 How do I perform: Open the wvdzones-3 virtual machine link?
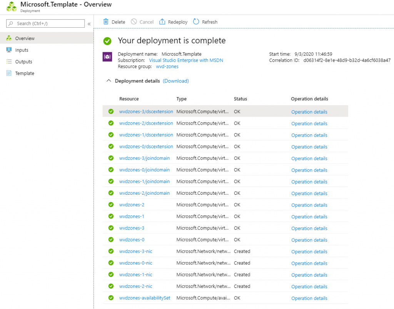132,228
